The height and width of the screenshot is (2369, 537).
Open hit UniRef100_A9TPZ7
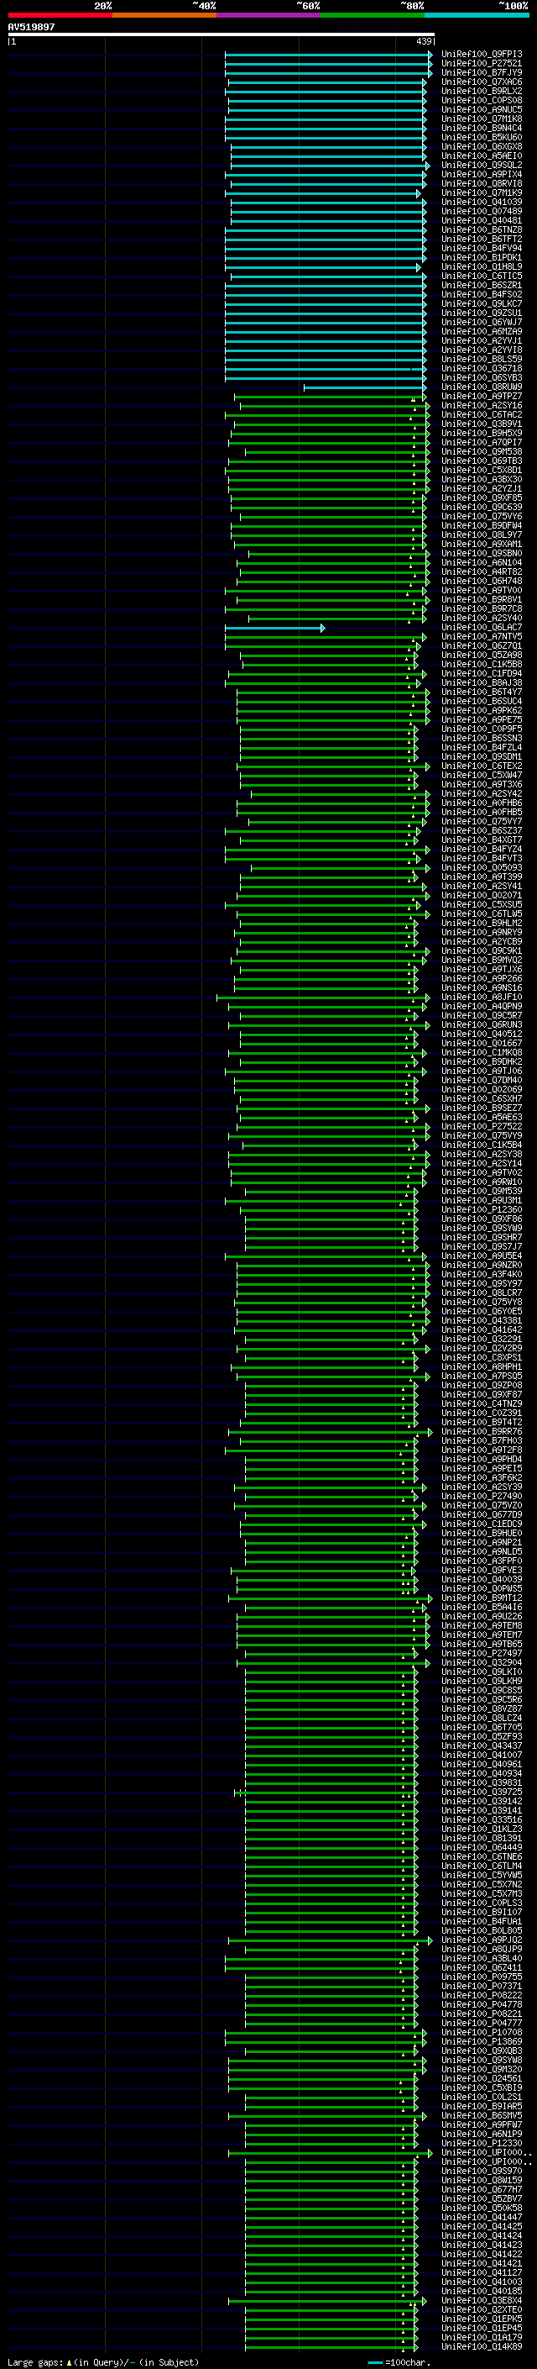[x=481, y=397]
